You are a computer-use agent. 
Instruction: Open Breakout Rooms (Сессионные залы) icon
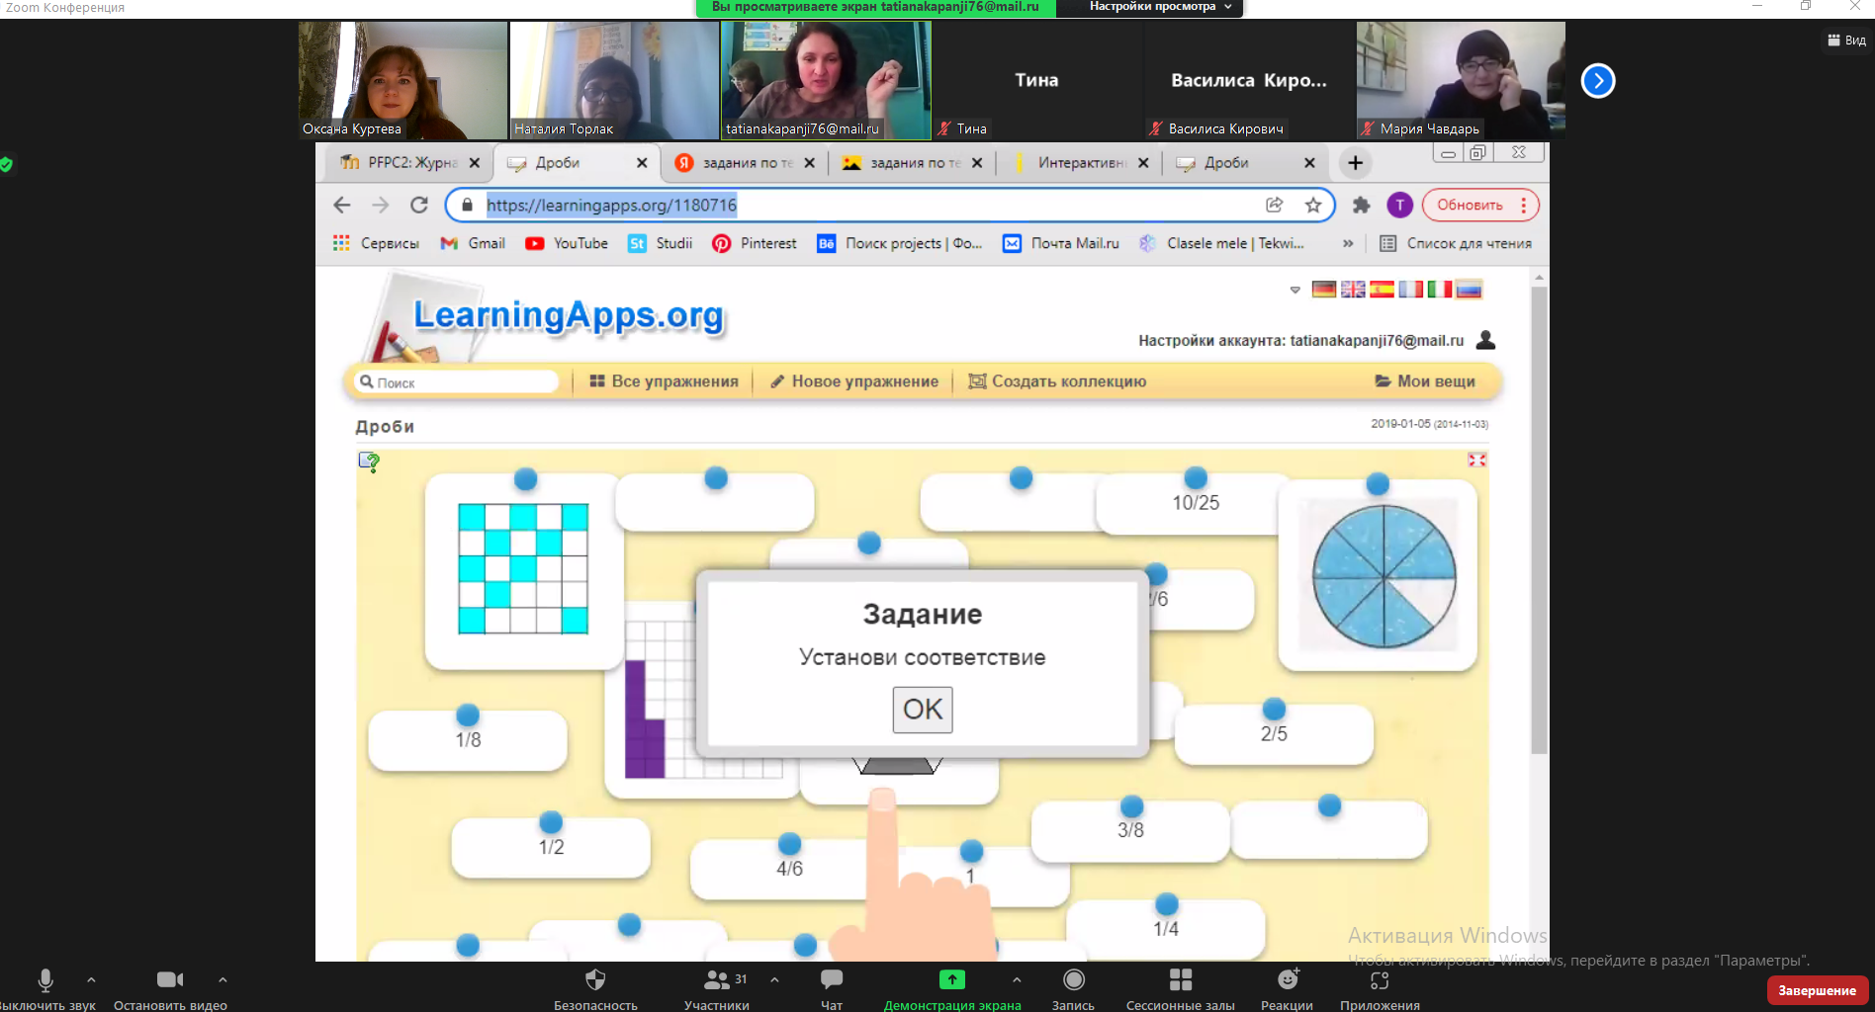point(1180,979)
